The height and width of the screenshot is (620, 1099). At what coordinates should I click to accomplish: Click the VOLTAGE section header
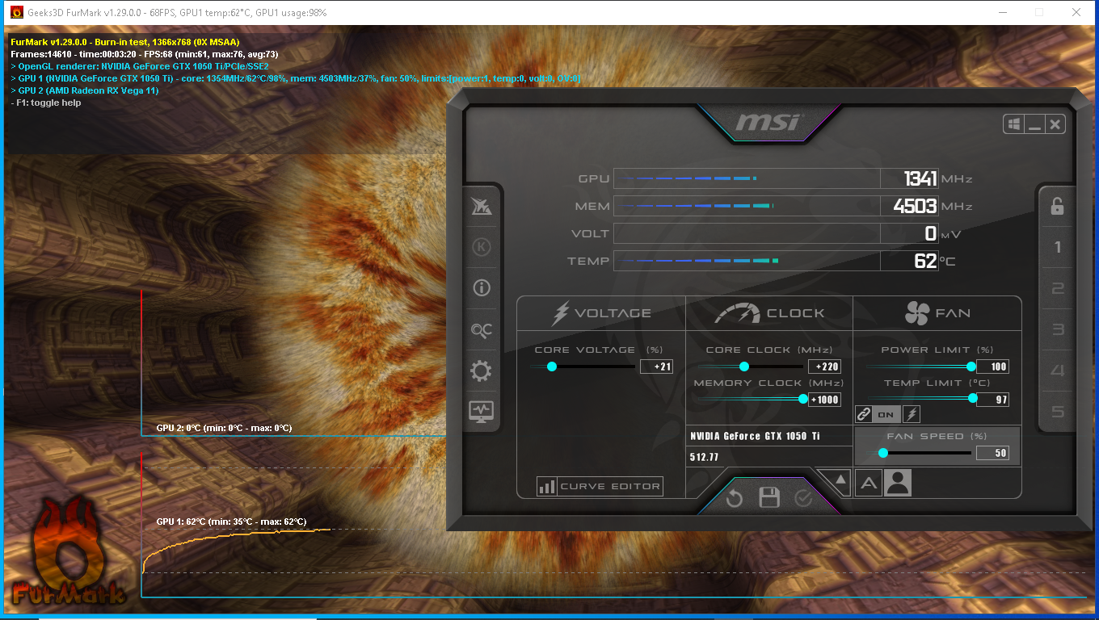[601, 313]
